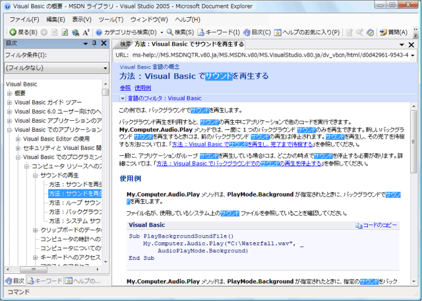422x301 pixels.
Task: Switch to bottom ヘルプの... favorites tab
Action: point(83,281)
